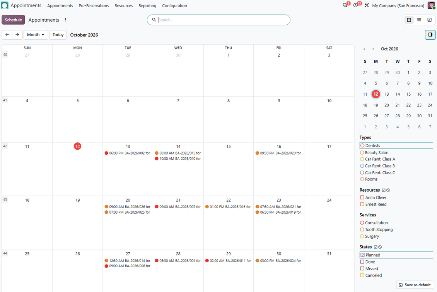Image resolution: width=437 pixels, height=292 pixels.
Task: Open event 10:30 AM BA-2026/010
Action: pos(178,159)
